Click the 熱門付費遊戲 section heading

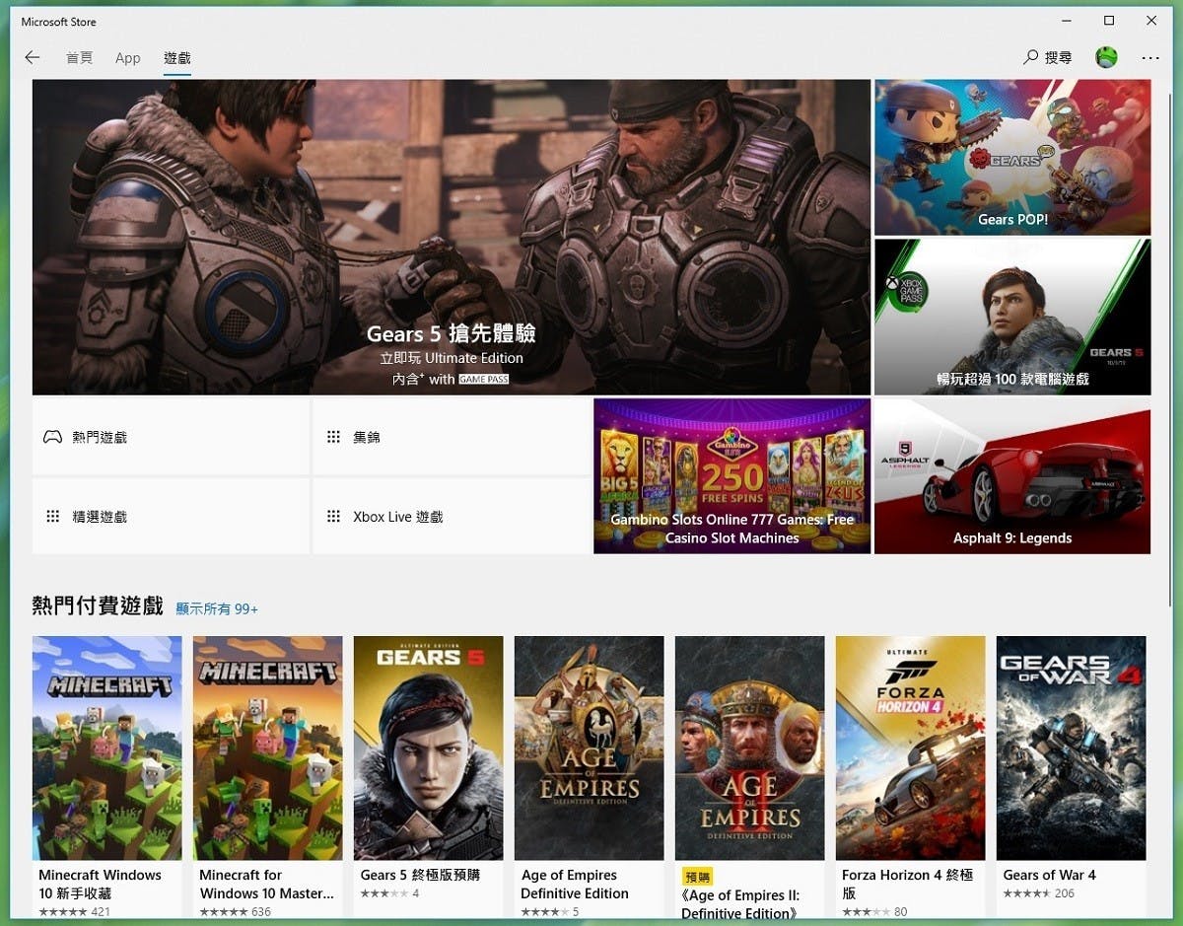click(x=98, y=605)
